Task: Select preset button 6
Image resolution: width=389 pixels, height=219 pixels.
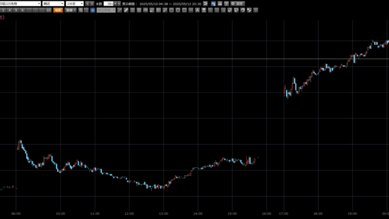Action: tap(22, 10)
